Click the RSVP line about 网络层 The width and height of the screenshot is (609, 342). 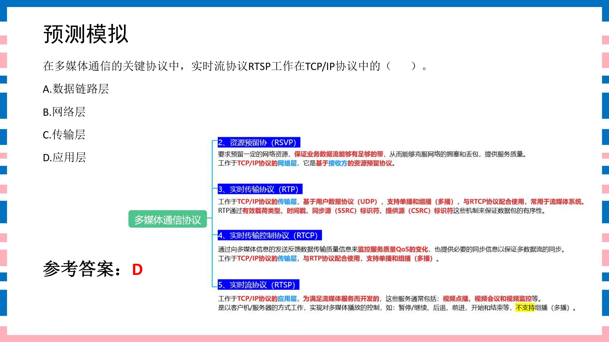(x=307, y=163)
